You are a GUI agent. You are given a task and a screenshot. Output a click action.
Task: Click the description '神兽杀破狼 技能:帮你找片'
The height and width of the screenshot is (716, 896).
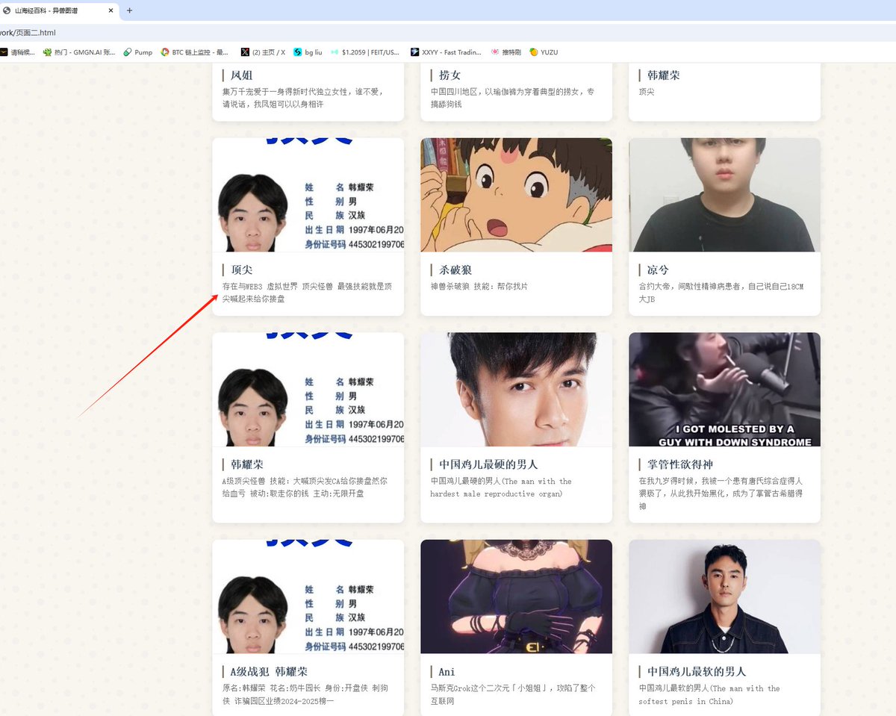click(479, 286)
